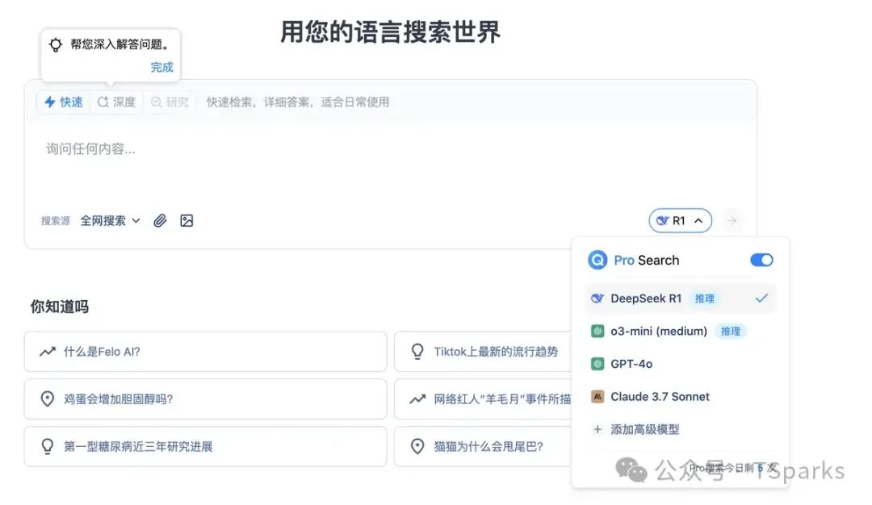Open the 全网搜索 source dropdown
The image size is (872, 505).
110,221
